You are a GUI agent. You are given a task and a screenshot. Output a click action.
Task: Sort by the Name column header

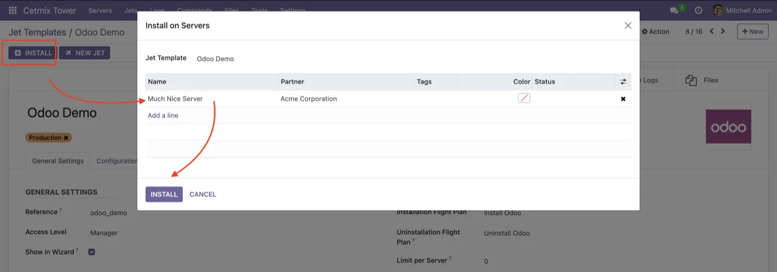(x=212, y=81)
